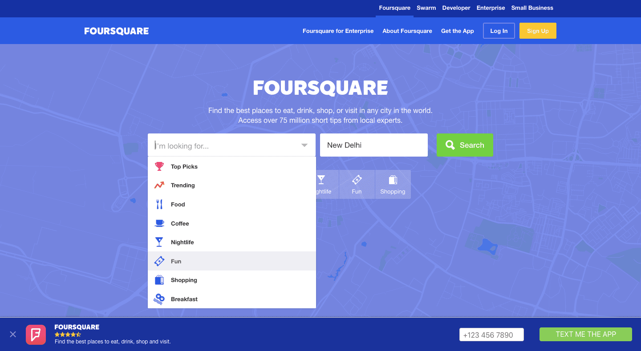641x351 pixels.
Task: Click the Shopping bag tile below search
Action: coord(393,184)
